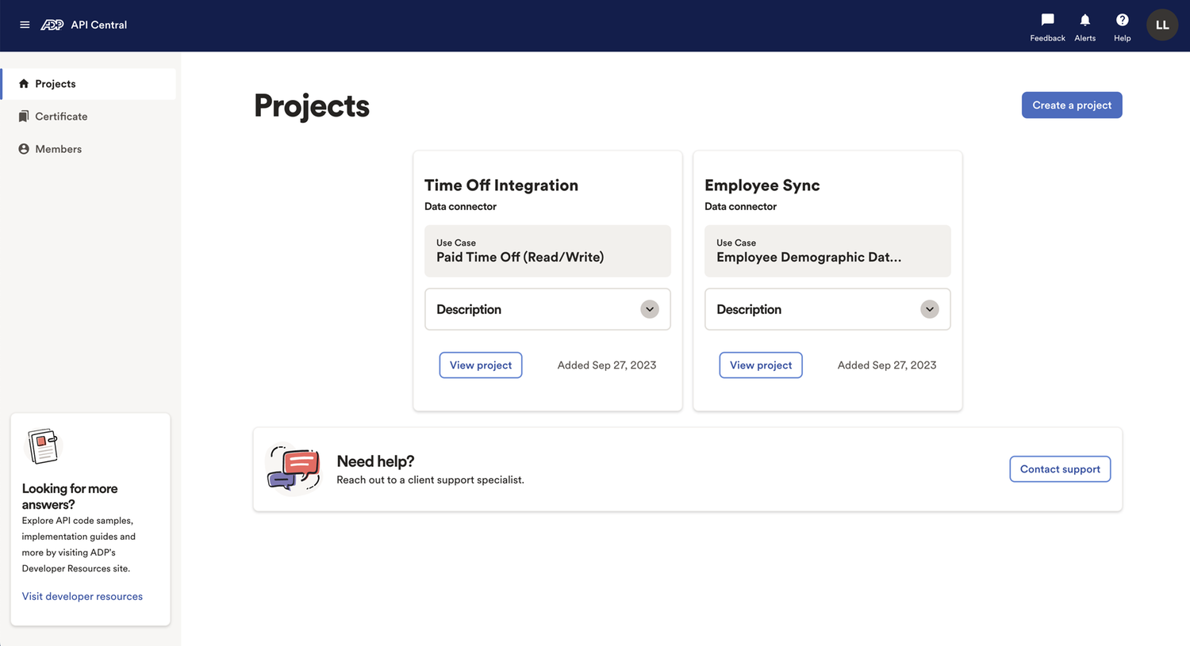Click the chat bubbles help illustration
The width and height of the screenshot is (1190, 646).
tap(294, 468)
